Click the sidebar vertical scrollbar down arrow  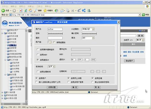coord(26,101)
